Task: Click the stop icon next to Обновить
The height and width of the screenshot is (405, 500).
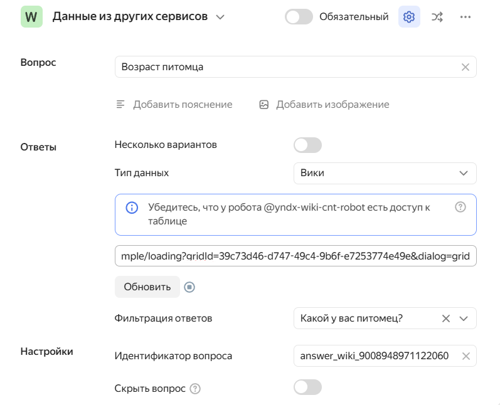Action: pyautogui.click(x=190, y=287)
